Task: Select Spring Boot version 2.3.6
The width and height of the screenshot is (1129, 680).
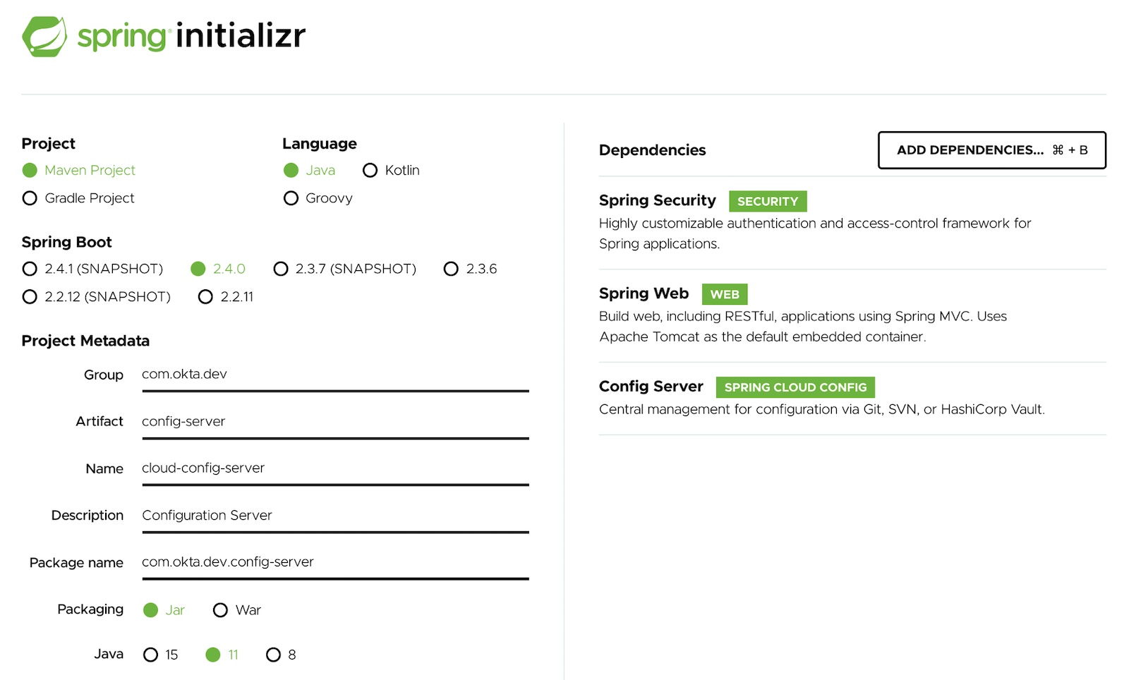Action: coord(451,269)
